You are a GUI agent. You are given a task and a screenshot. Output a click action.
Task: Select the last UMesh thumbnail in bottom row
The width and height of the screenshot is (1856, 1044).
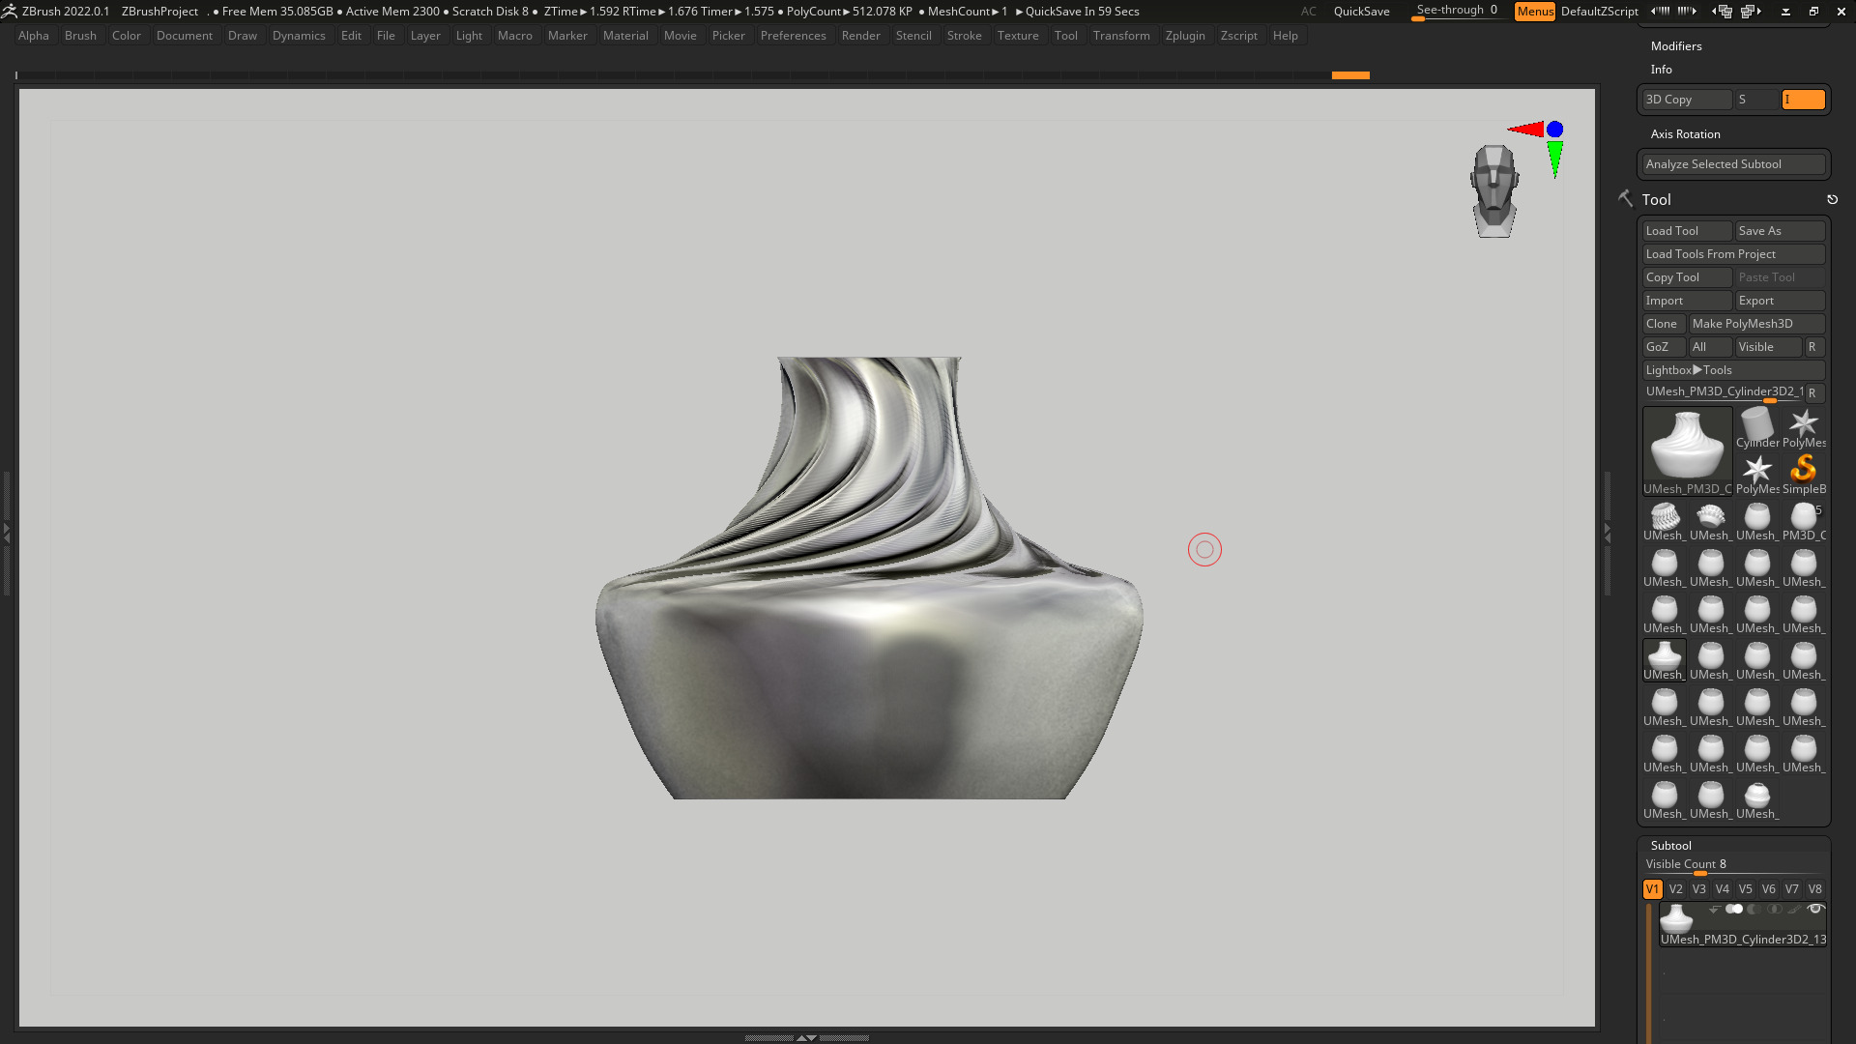pos(1756,798)
